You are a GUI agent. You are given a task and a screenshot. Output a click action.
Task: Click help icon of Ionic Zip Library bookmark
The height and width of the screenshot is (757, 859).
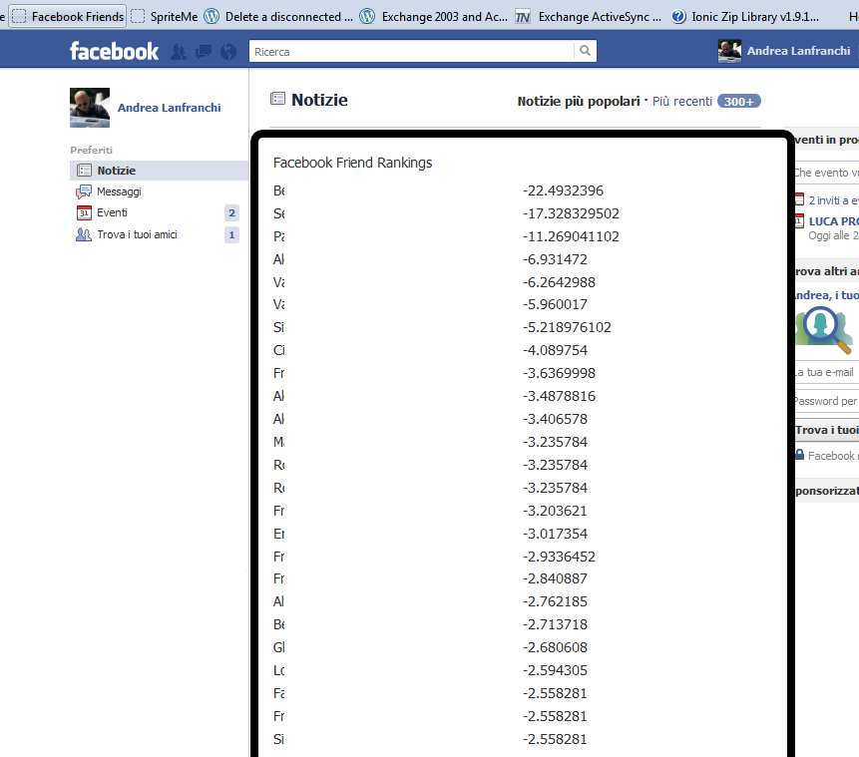point(678,16)
